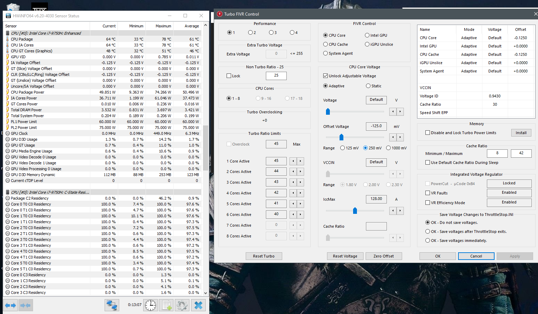Click the Cache Ratio Maximum field showing 42
The image size is (538, 314).
(521, 153)
